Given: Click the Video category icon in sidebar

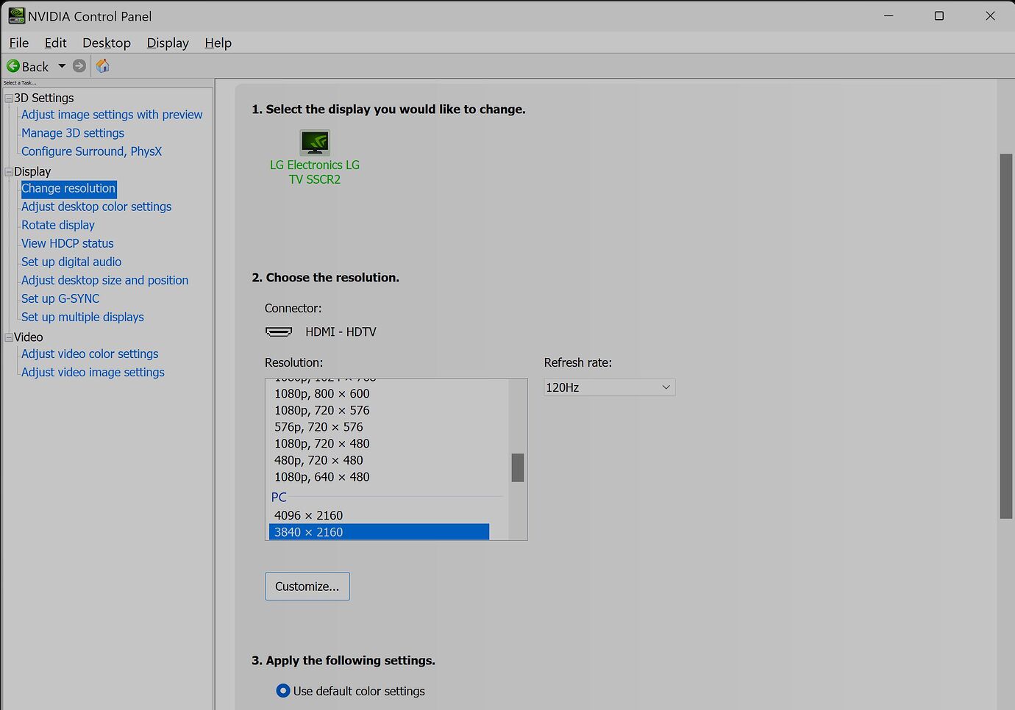Looking at the screenshot, I should (x=7, y=337).
